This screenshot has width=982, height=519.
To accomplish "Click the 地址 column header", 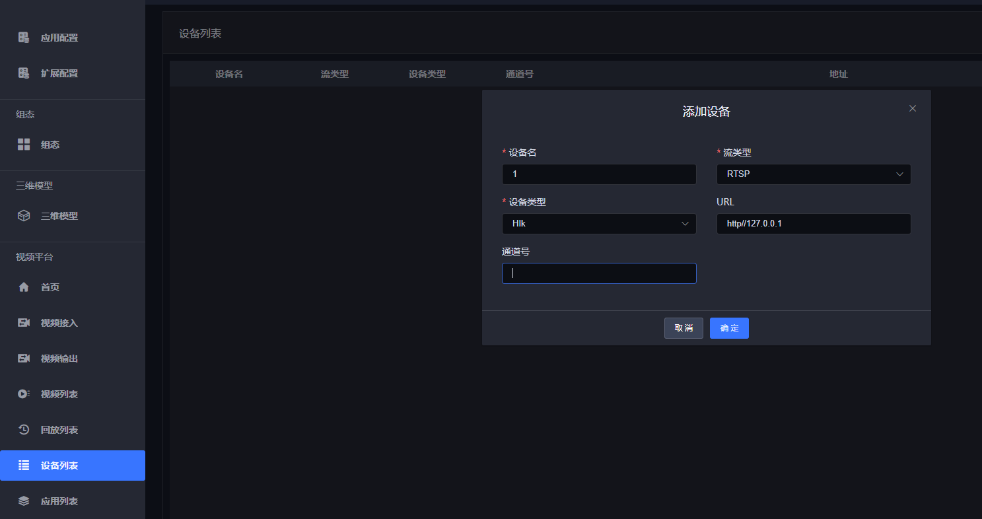I will (839, 74).
